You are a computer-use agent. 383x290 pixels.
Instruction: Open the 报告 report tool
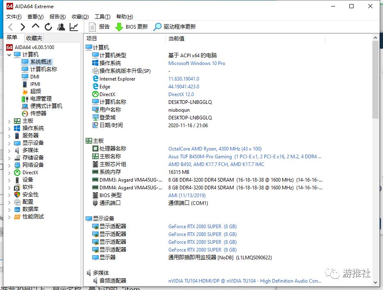point(101,27)
